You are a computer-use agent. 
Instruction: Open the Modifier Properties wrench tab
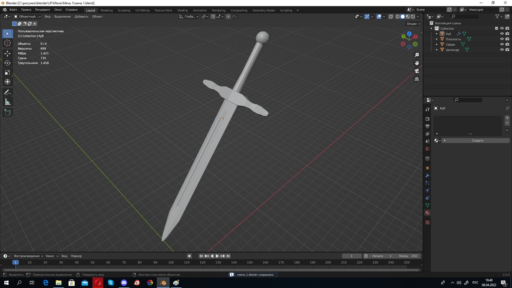point(428,176)
